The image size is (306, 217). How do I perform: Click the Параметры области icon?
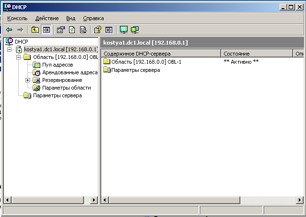coord(36,88)
